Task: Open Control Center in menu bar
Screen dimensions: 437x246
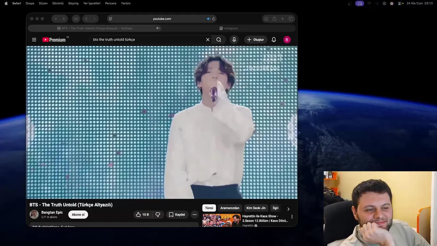Action: coord(399,3)
